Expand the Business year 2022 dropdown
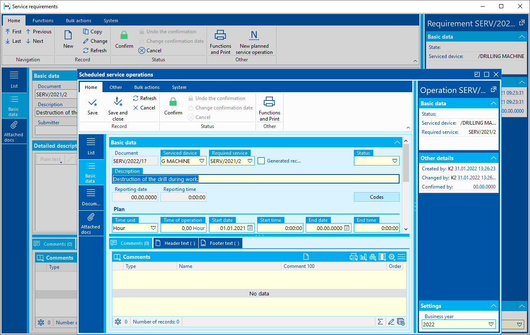This screenshot has width=530, height=335. coord(491,324)
